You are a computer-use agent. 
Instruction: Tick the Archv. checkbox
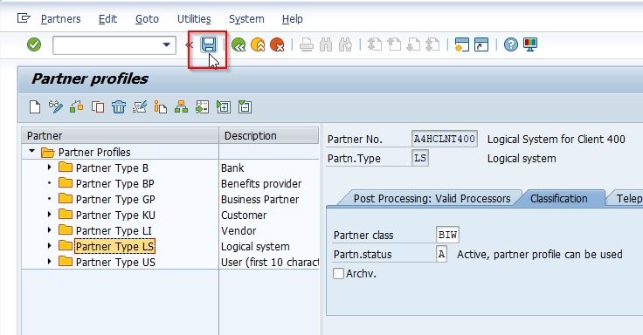coord(338,274)
